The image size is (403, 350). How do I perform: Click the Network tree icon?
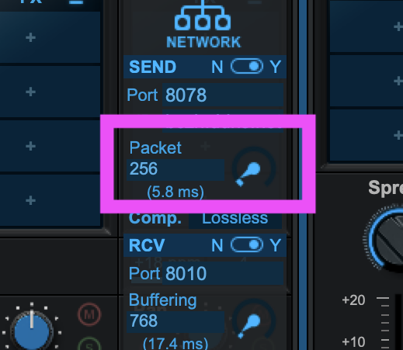(203, 16)
